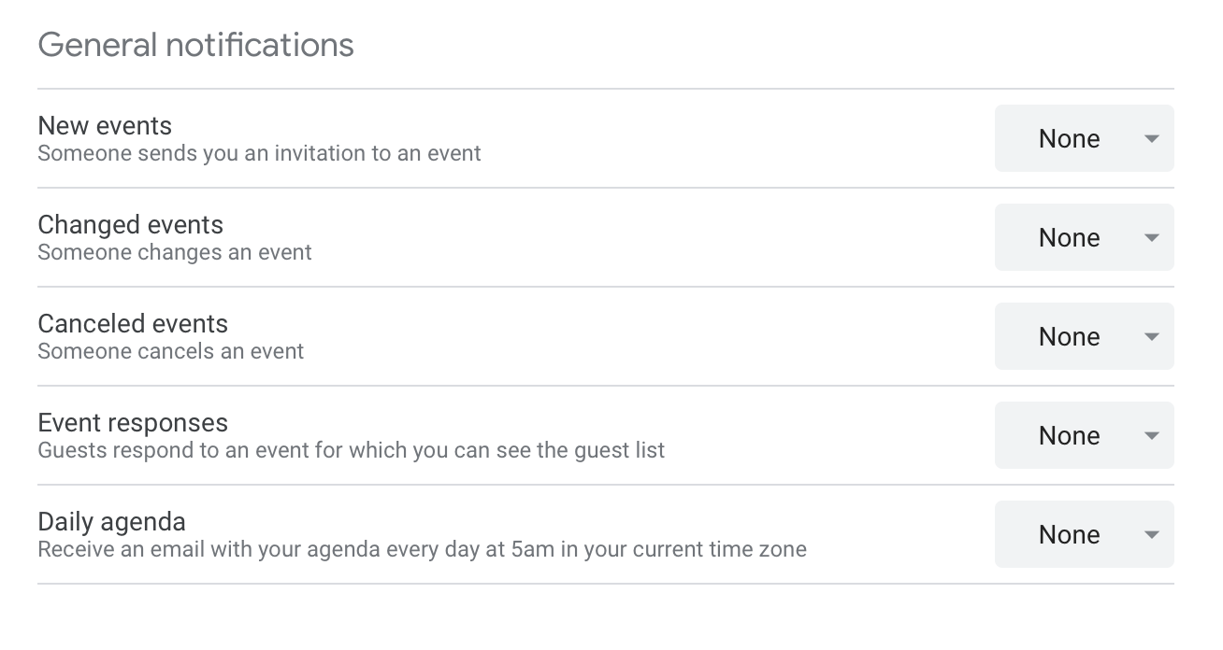Viewport: 1223px width, 650px height.
Task: Open the Canceled events notification dropdown
Action: pyautogui.click(x=1083, y=337)
